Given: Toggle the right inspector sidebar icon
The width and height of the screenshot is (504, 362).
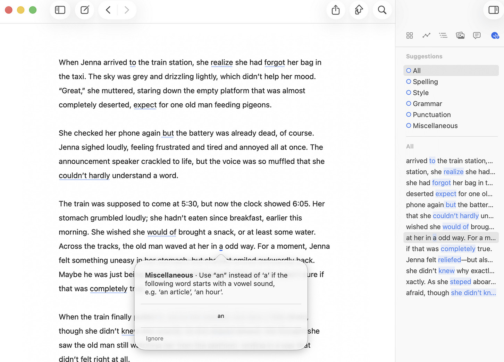Looking at the screenshot, I should click(x=493, y=10).
